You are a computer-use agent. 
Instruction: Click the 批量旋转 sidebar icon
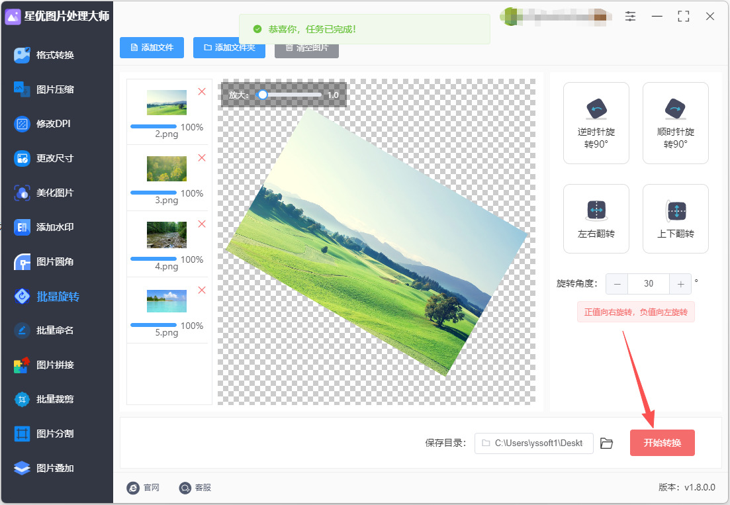[22, 296]
